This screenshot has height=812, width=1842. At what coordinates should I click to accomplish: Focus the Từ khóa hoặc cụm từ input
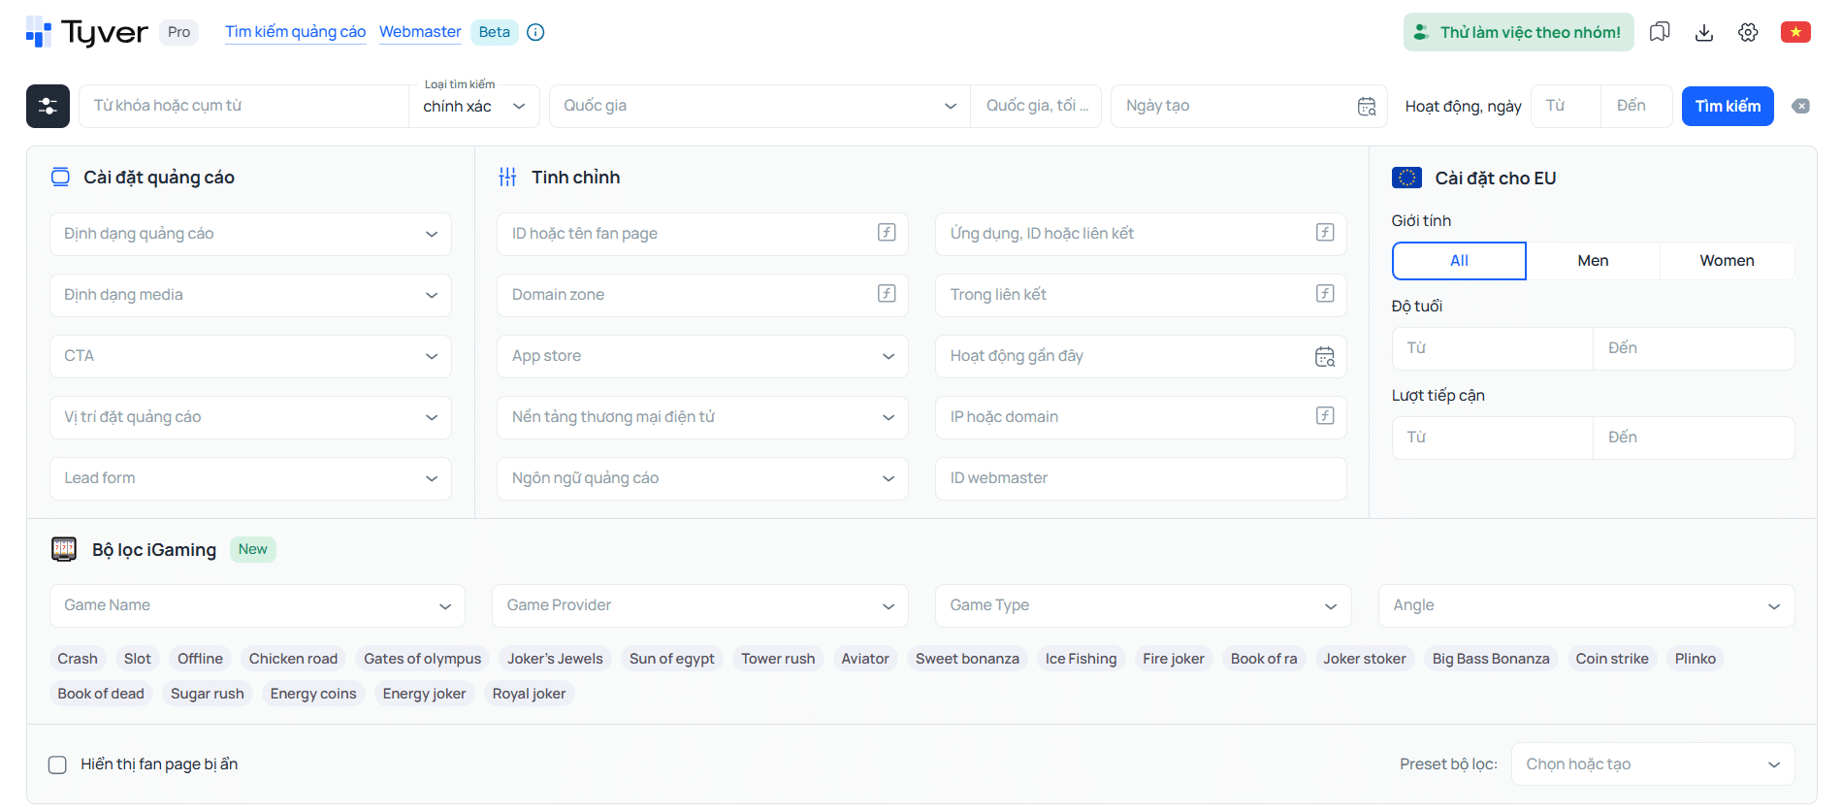click(243, 106)
